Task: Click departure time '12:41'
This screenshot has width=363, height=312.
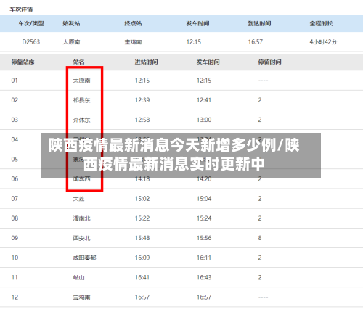Action: 204,100
